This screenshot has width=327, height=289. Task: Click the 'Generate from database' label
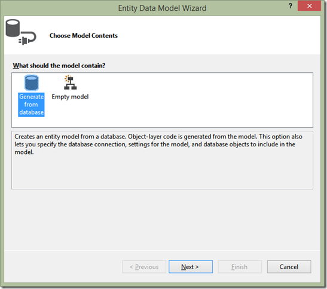31,104
